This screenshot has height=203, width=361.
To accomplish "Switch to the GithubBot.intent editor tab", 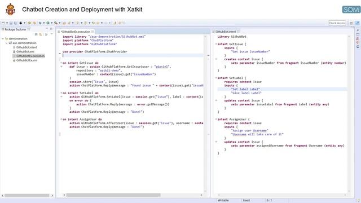I will tap(226, 32).
